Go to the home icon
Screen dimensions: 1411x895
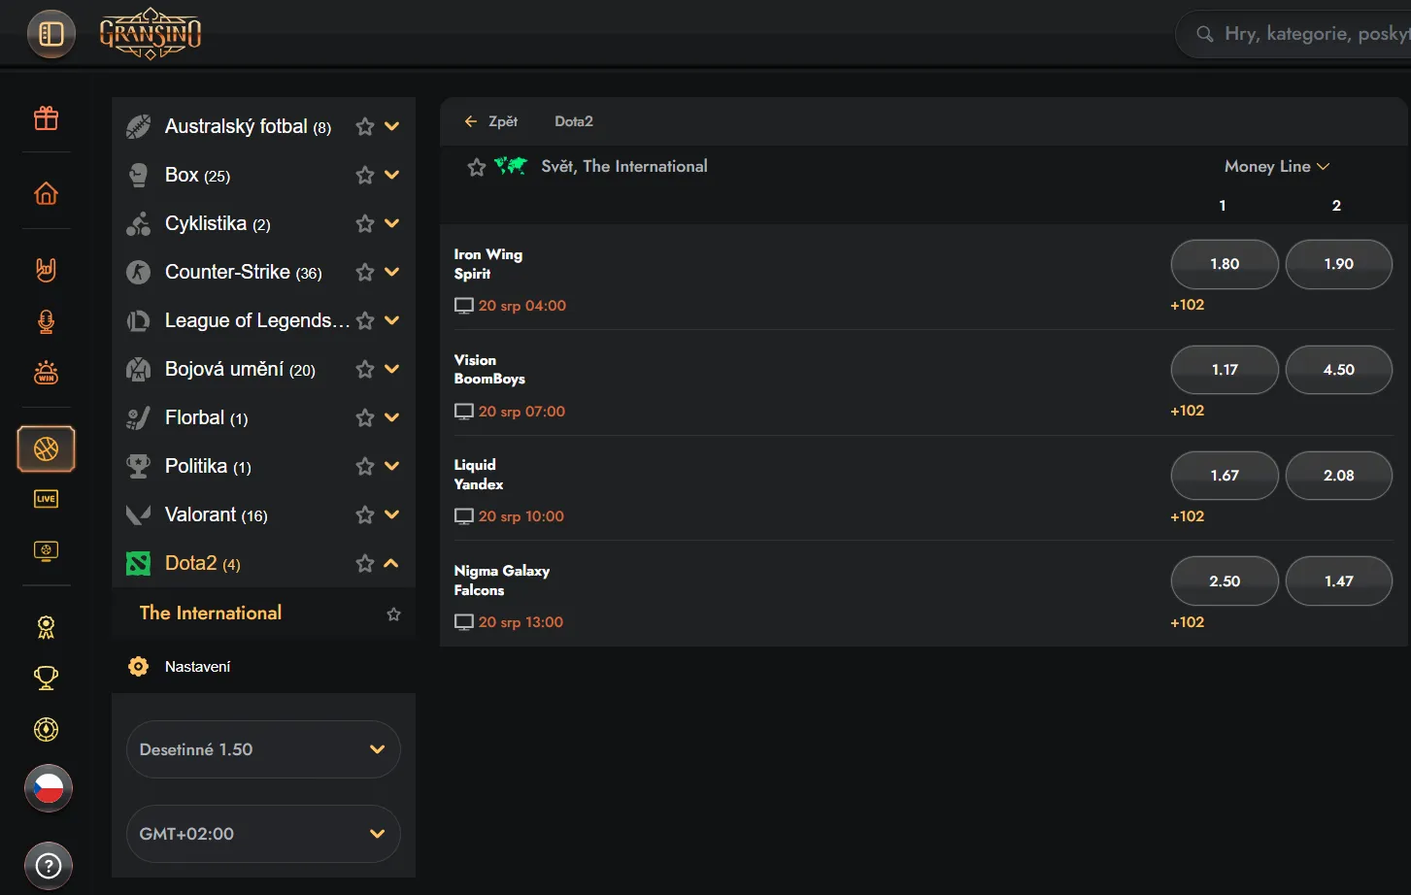coord(46,193)
